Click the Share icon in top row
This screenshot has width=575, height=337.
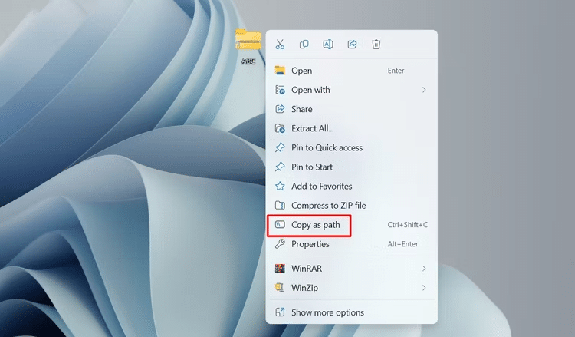coord(352,45)
